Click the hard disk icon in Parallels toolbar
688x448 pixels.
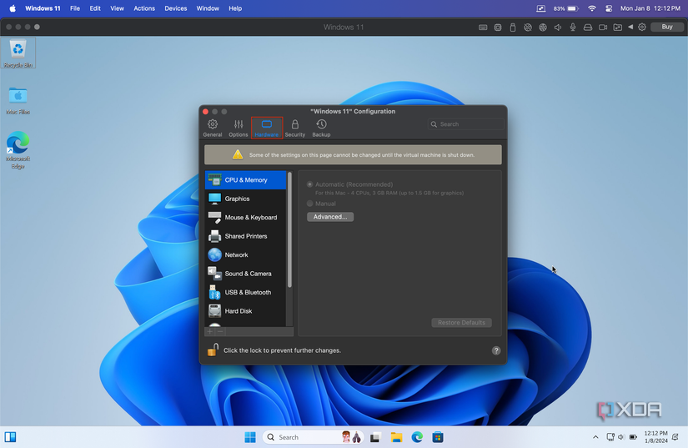(x=588, y=28)
